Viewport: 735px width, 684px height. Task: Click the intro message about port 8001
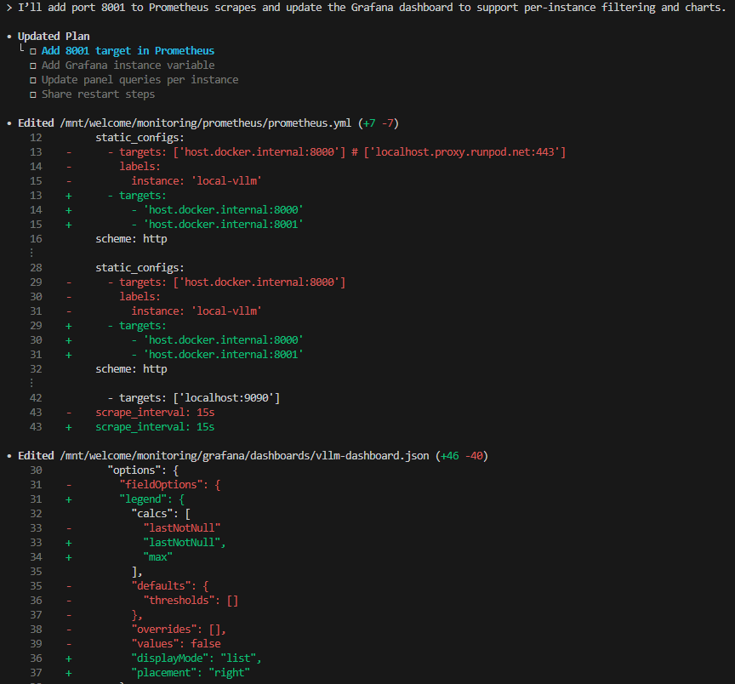coord(372,8)
